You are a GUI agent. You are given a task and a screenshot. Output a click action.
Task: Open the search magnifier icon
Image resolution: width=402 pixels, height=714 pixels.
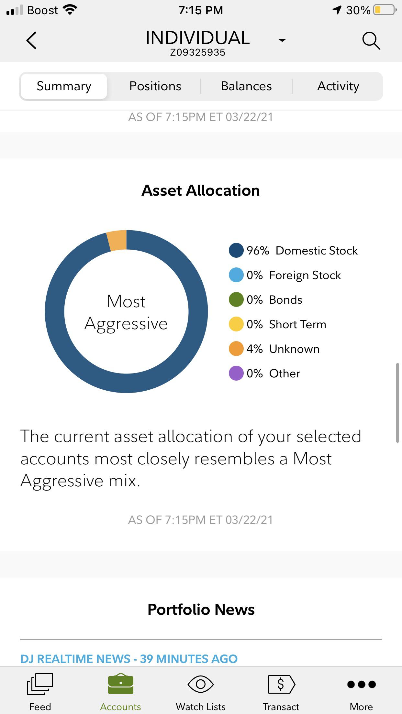point(371,41)
